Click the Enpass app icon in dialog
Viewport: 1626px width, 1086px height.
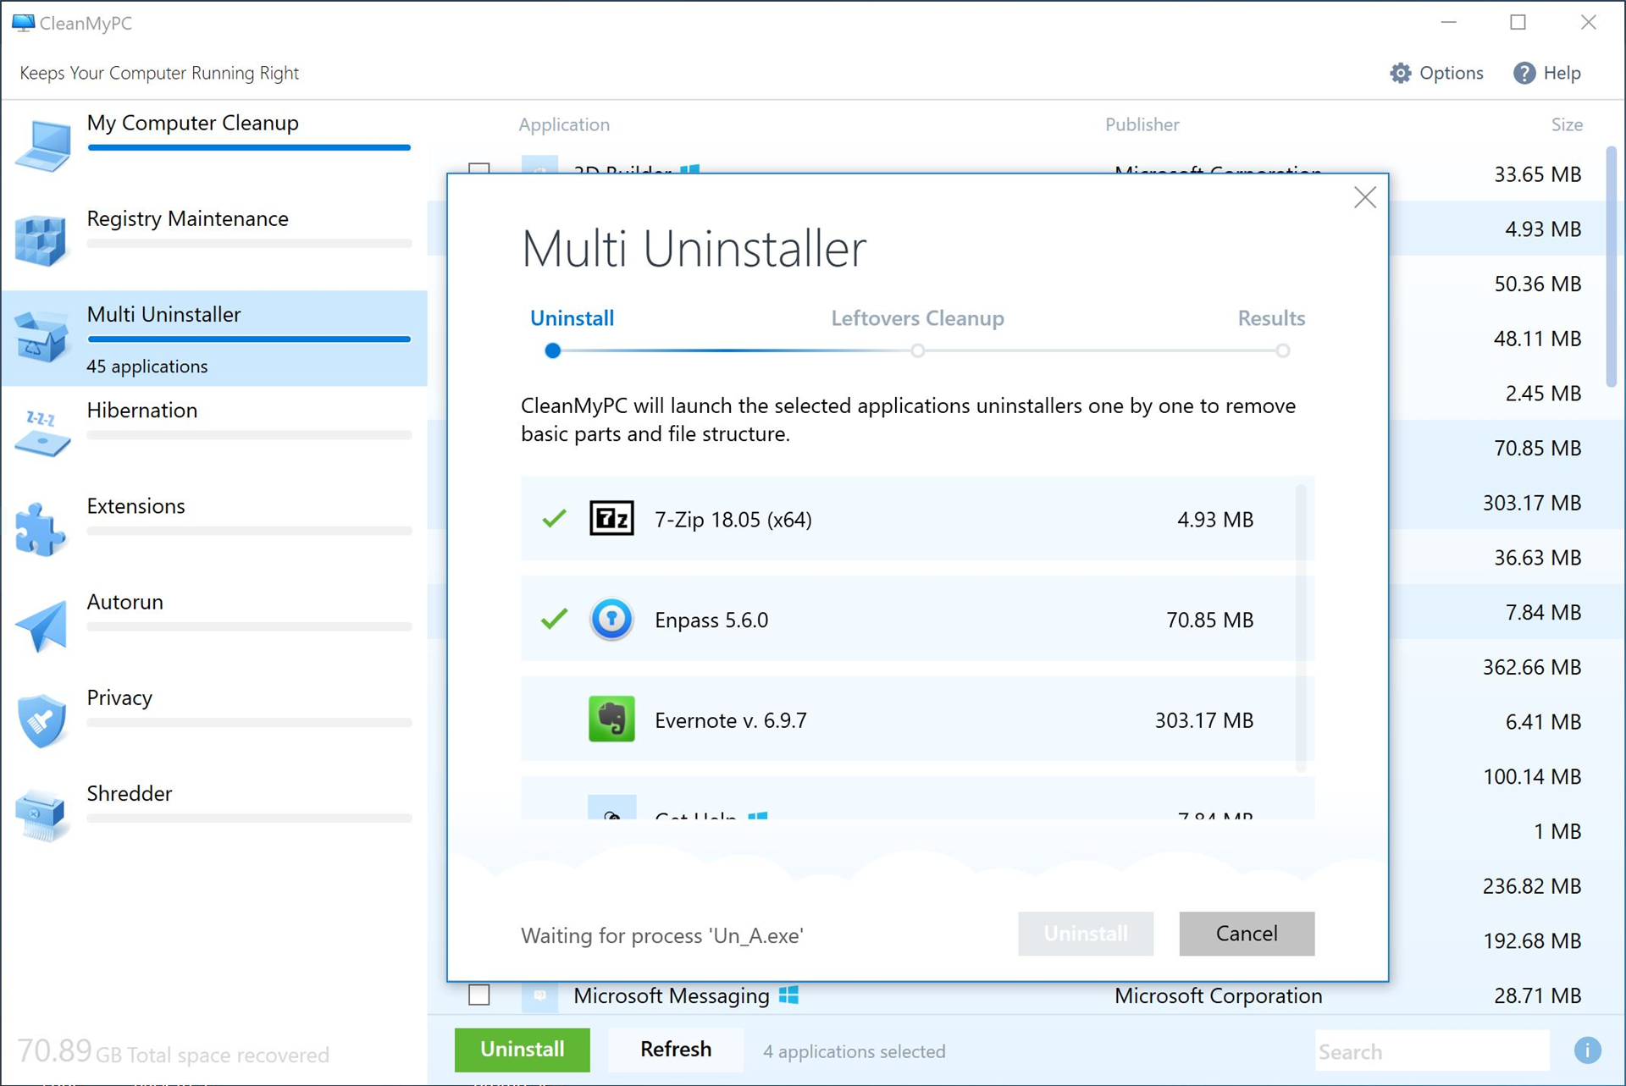611,620
